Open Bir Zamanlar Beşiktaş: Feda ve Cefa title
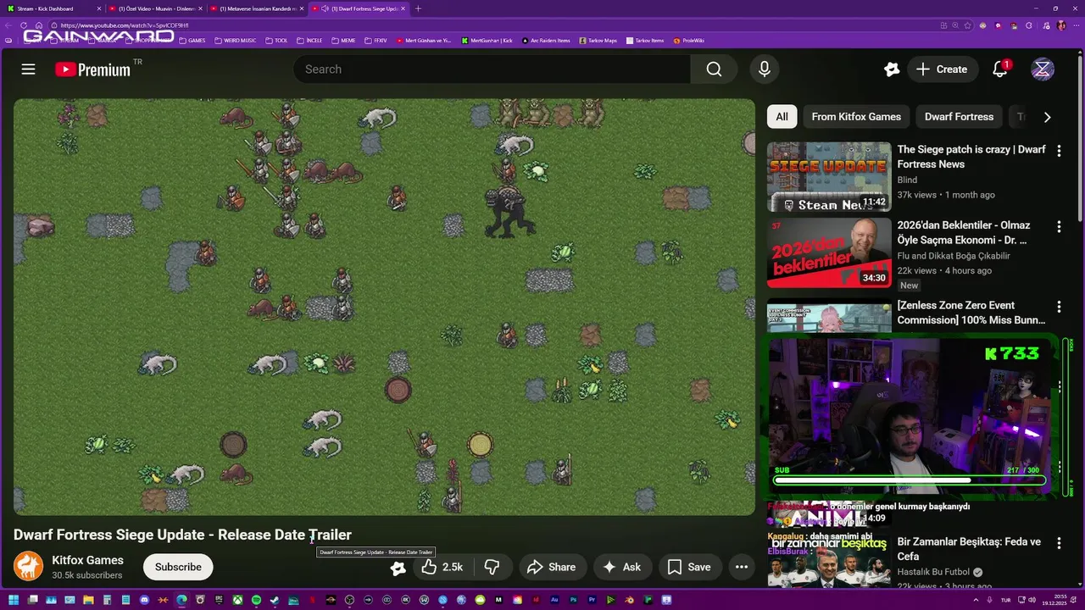 [x=969, y=549]
